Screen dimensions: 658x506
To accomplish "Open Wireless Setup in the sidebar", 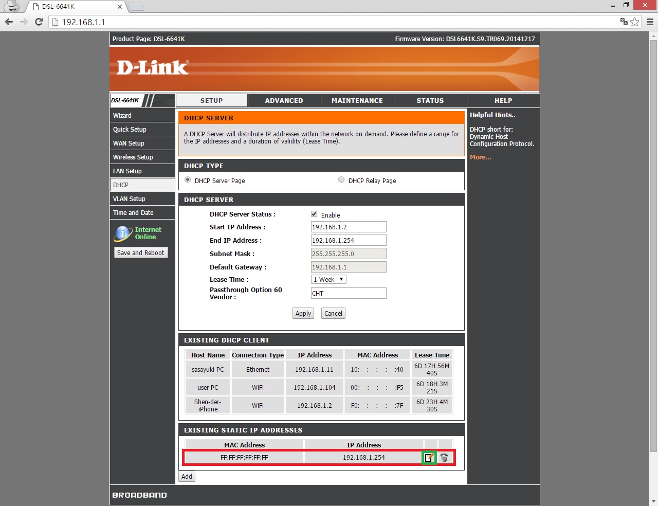I will [142, 157].
